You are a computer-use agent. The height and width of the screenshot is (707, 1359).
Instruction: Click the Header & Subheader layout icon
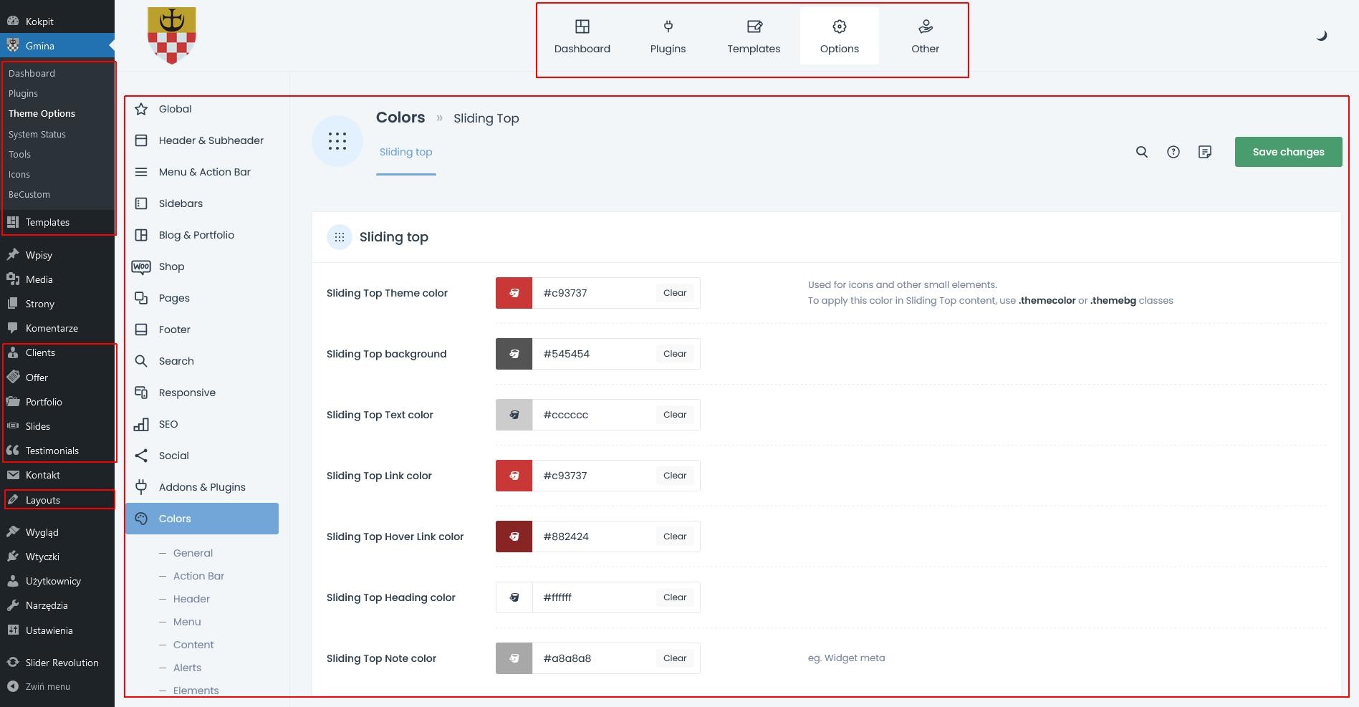pos(141,140)
